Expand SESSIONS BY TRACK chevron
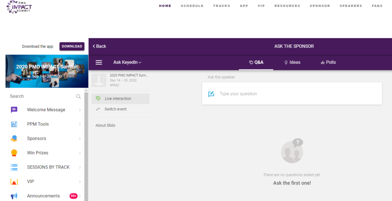 [x=80, y=167]
